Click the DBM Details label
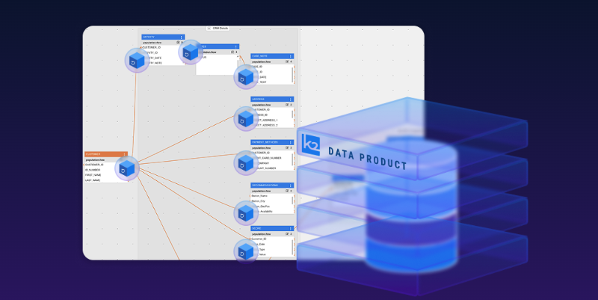598x300 pixels. click(221, 28)
